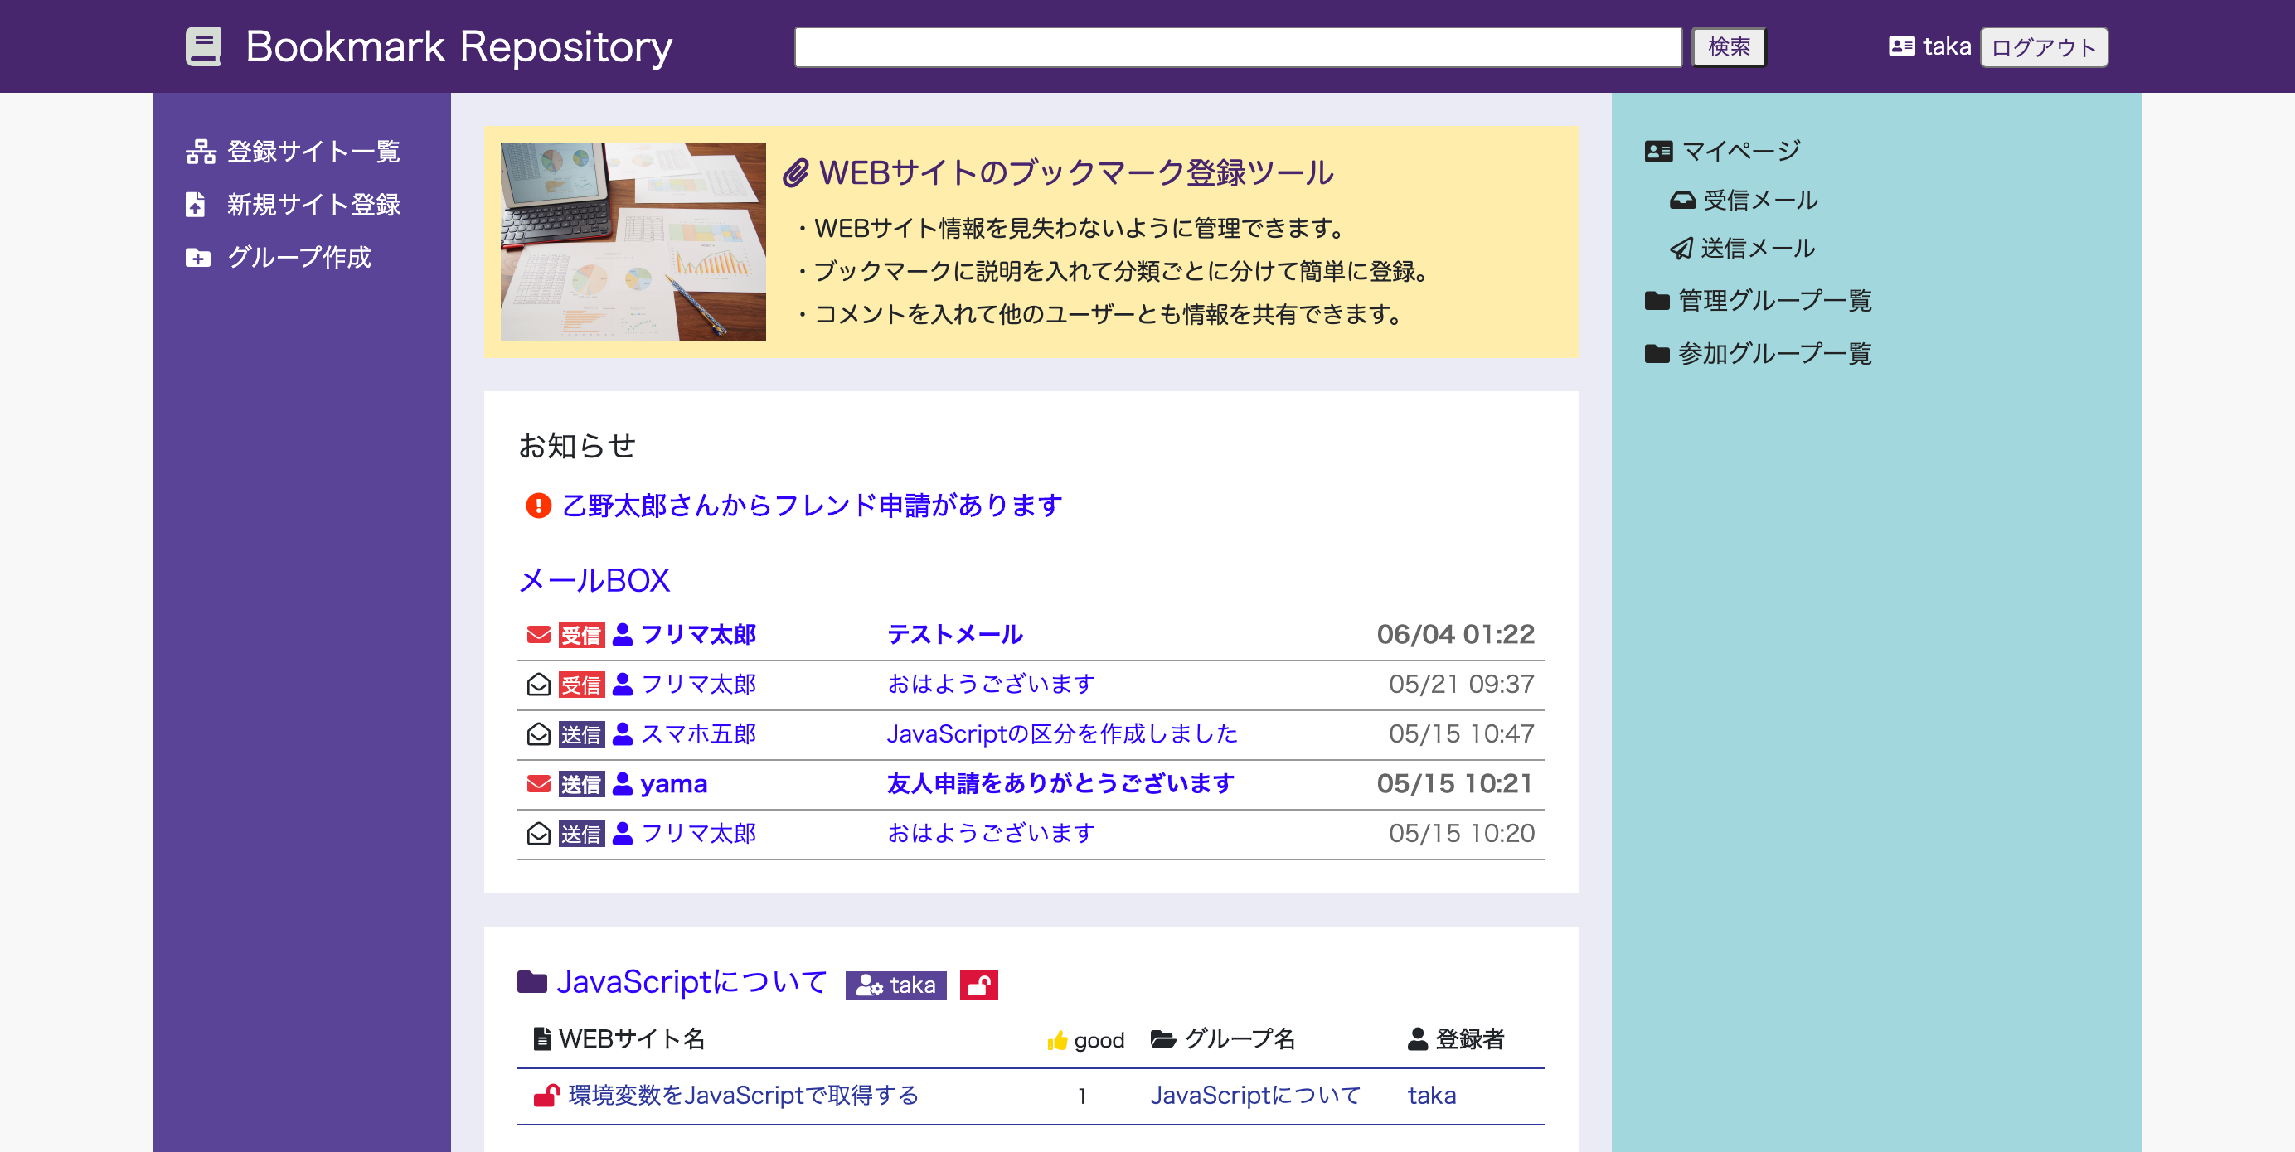The width and height of the screenshot is (2295, 1152).
Task: Click the opened envelope icon on スマホ五郎 row
Action: tap(538, 733)
